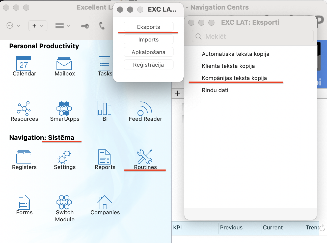
Task: Click the Switch Module icon
Action: [64, 202]
